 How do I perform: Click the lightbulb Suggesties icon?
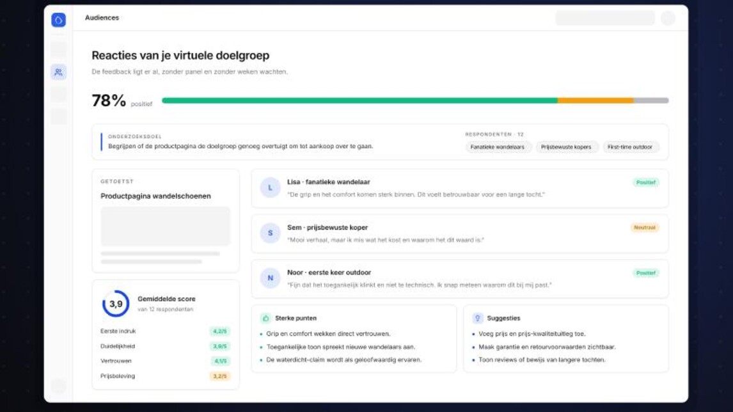tap(477, 319)
